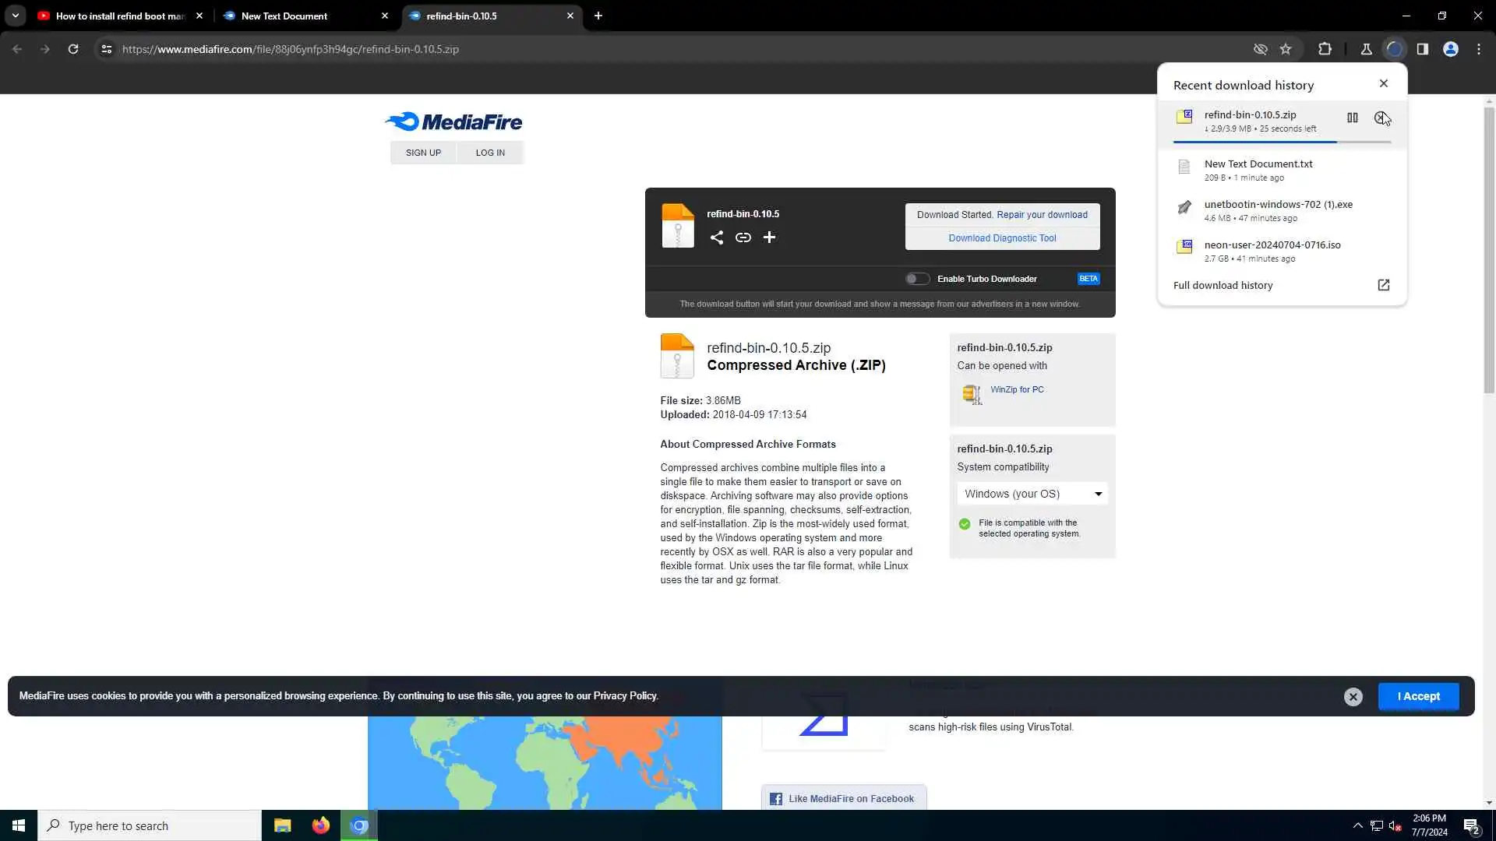Switch to the refind boot manager YouTube tab
Screen dimensions: 1496x841
(x=117, y=16)
